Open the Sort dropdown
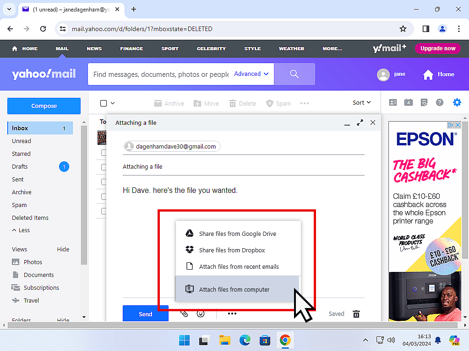 (361, 103)
